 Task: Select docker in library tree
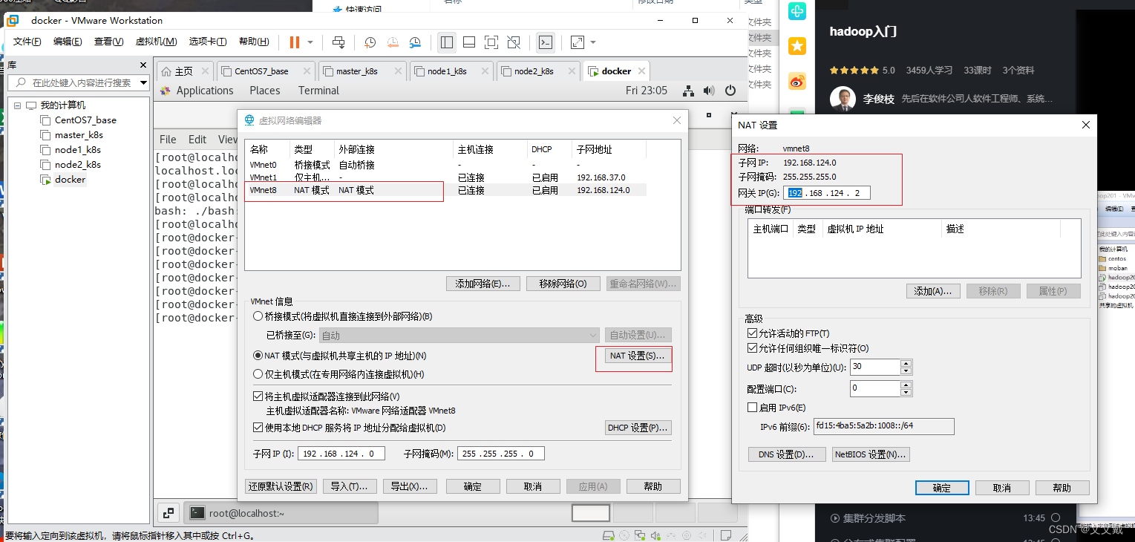coord(70,179)
